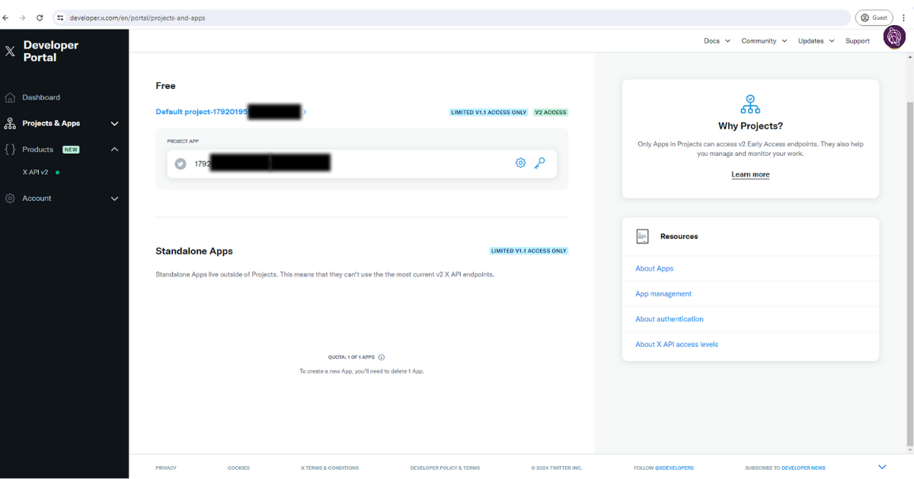Image resolution: width=914 pixels, height=479 pixels.
Task: Click the quota info icon
Action: (382, 357)
